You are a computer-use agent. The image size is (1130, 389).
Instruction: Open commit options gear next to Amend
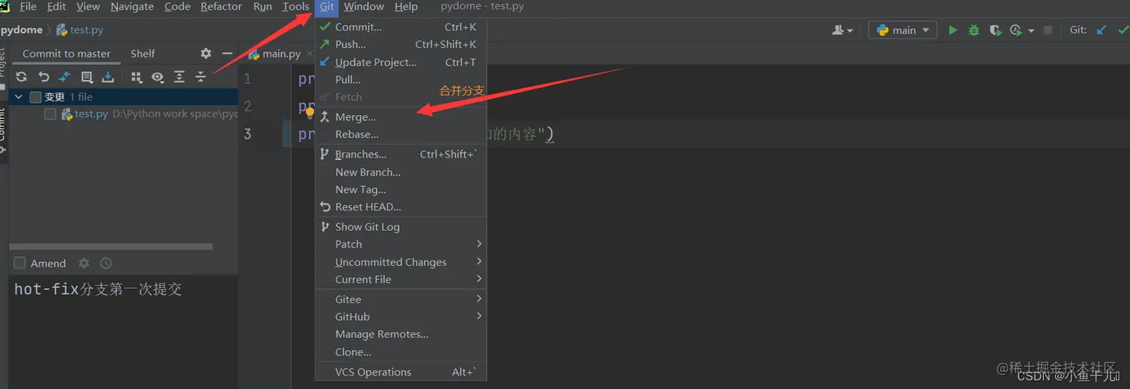point(84,263)
